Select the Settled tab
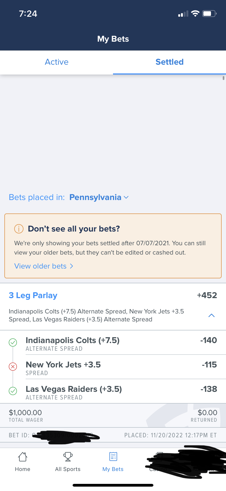 pyautogui.click(x=169, y=62)
